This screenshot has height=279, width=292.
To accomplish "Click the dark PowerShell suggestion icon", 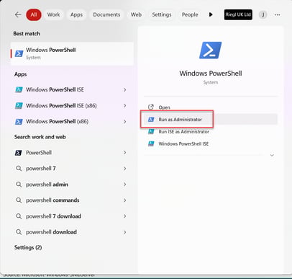I will [19, 153].
